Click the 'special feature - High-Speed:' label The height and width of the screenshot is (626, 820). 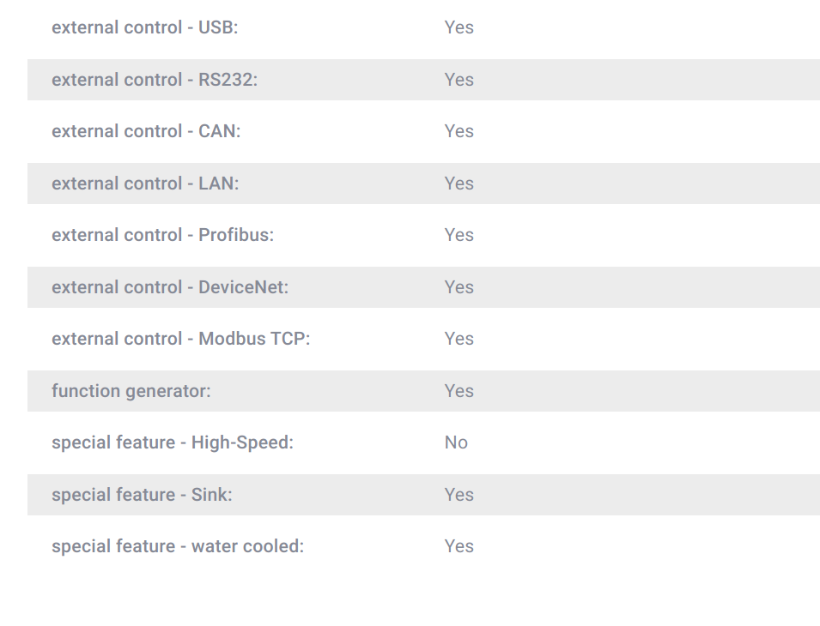tap(173, 442)
